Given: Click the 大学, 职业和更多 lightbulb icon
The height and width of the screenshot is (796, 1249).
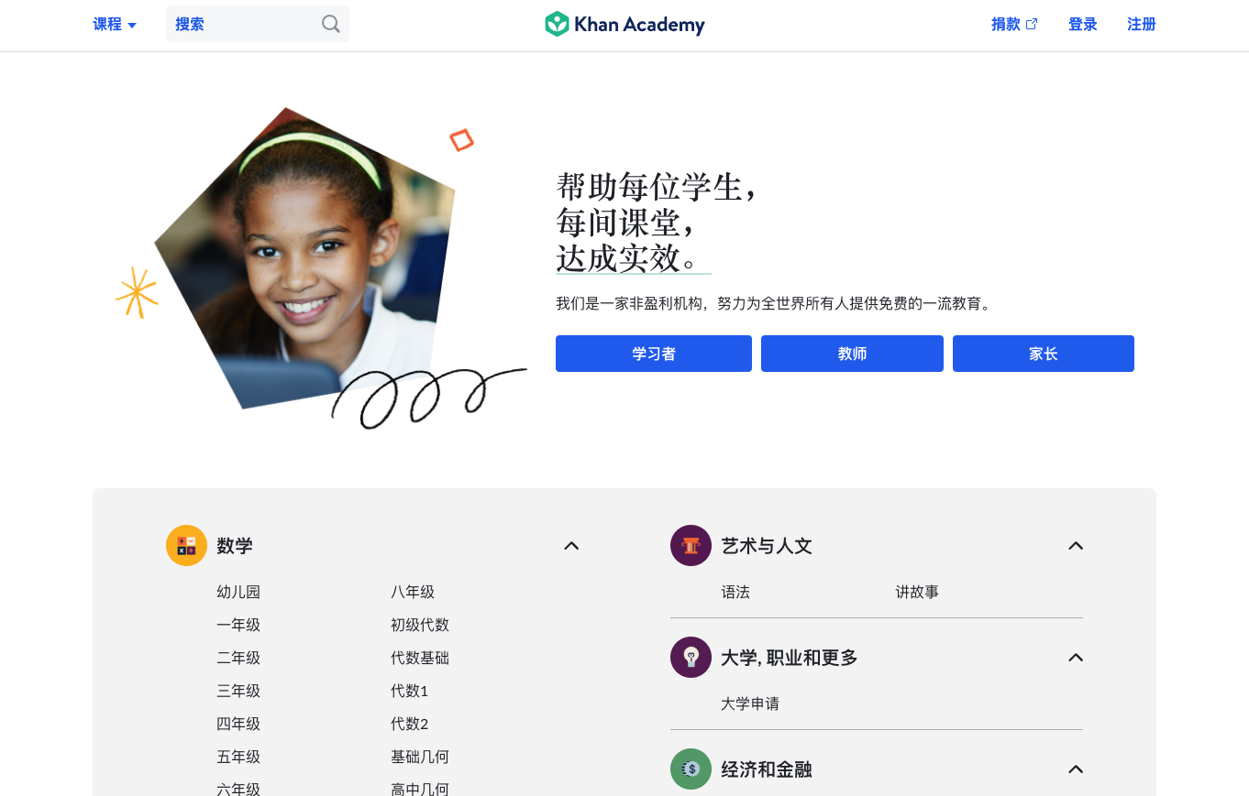Looking at the screenshot, I should point(691,658).
